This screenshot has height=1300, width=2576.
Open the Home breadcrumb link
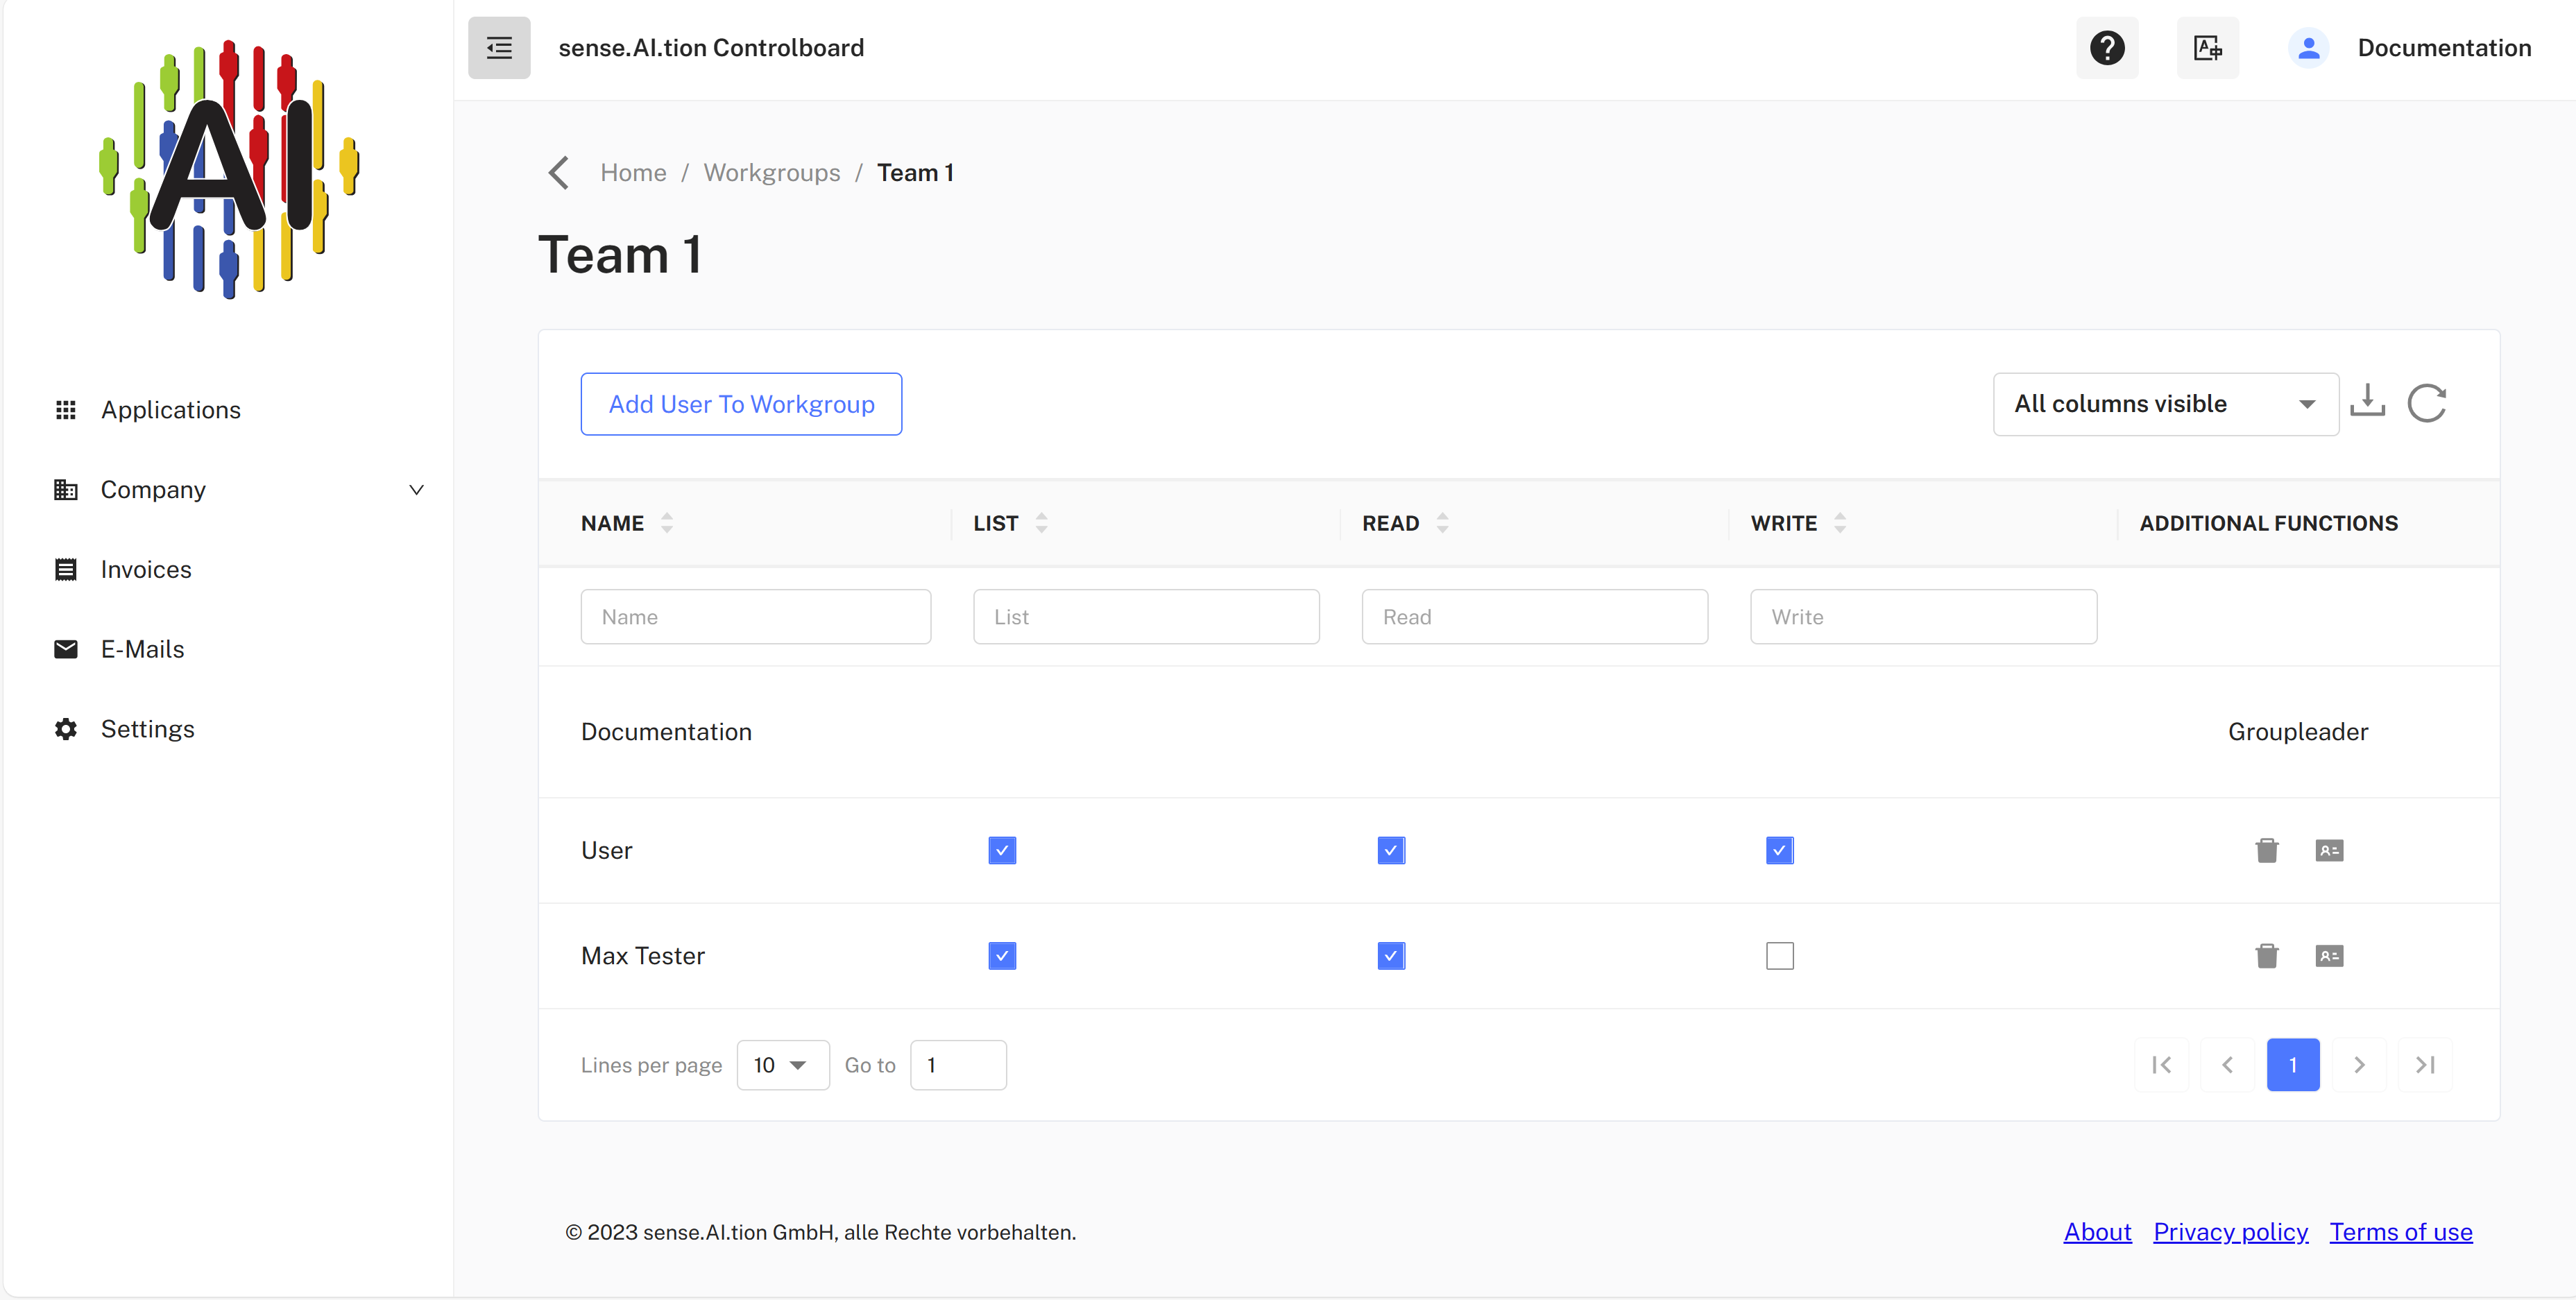click(x=633, y=173)
